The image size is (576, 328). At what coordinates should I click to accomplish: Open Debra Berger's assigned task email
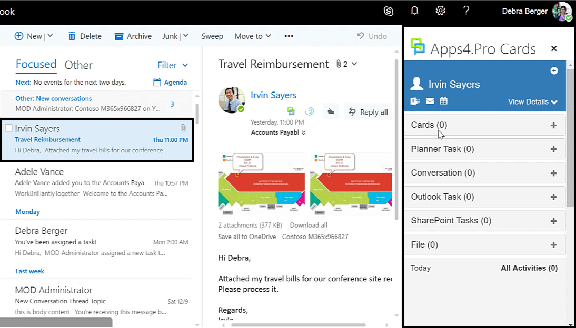(96, 242)
